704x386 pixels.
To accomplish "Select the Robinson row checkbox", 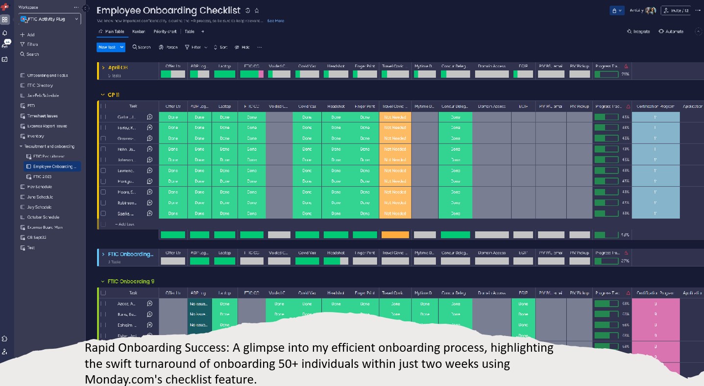I will coord(103,203).
